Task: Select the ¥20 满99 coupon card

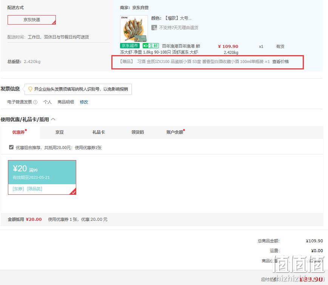Action: click(42, 177)
